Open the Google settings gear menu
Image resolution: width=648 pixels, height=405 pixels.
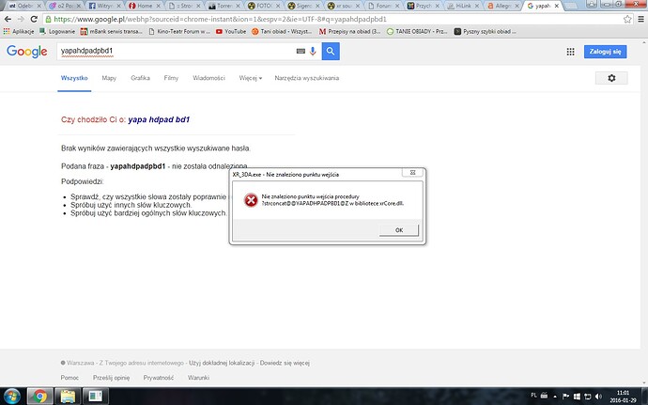pos(611,79)
